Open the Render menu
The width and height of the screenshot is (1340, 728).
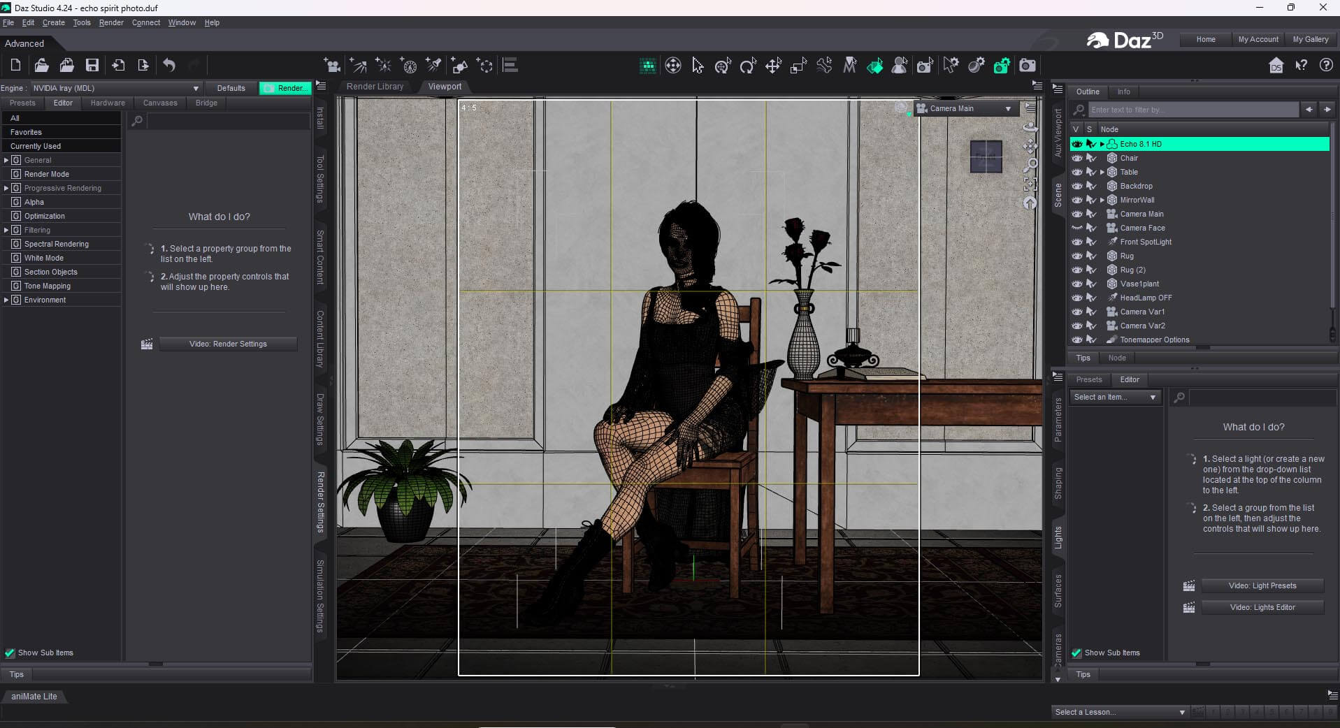point(111,22)
